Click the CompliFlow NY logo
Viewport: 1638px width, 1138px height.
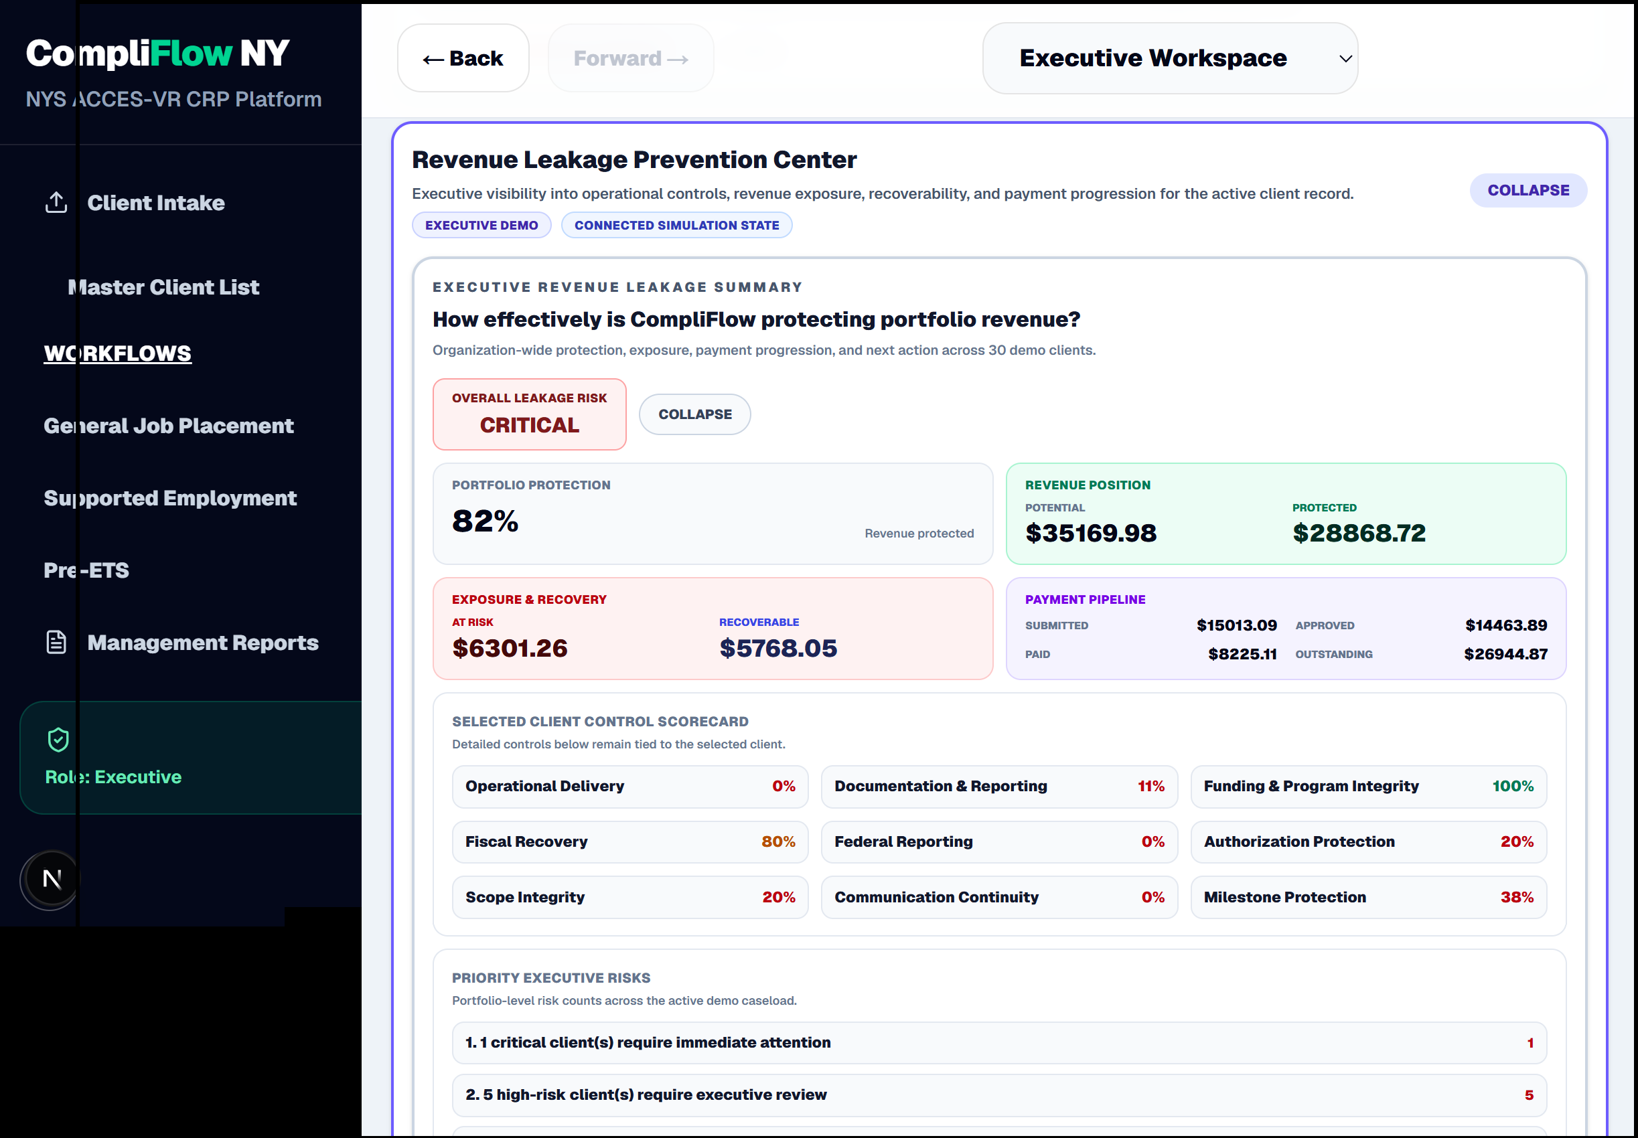click(157, 54)
